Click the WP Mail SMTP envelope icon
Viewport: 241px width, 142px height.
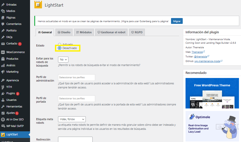3,126
